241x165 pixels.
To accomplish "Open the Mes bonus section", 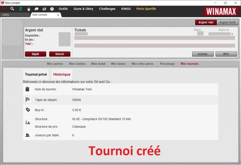I will pos(118,63).
